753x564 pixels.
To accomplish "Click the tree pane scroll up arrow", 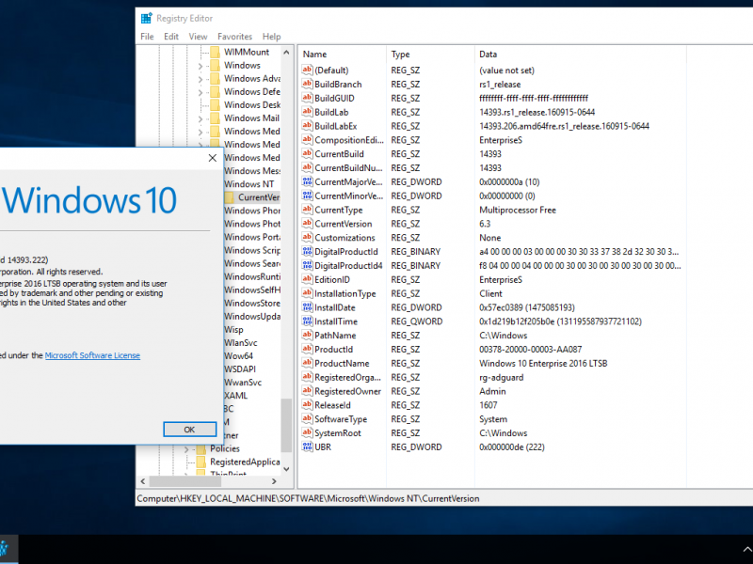I will point(287,52).
